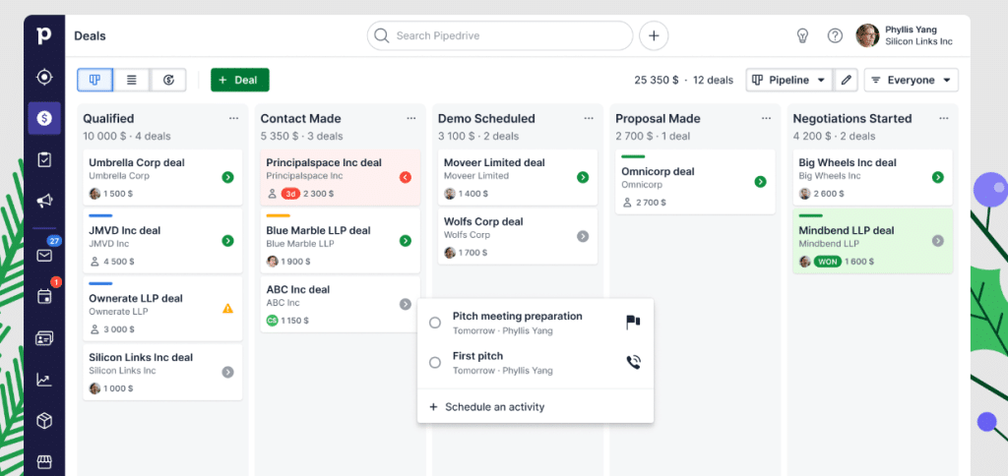Screen dimensions: 1008x476
Task: Open Principalspace Inc deal title
Action: [324, 162]
